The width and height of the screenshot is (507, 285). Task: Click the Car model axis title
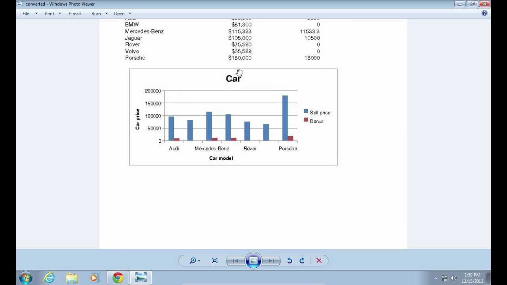tap(221, 158)
